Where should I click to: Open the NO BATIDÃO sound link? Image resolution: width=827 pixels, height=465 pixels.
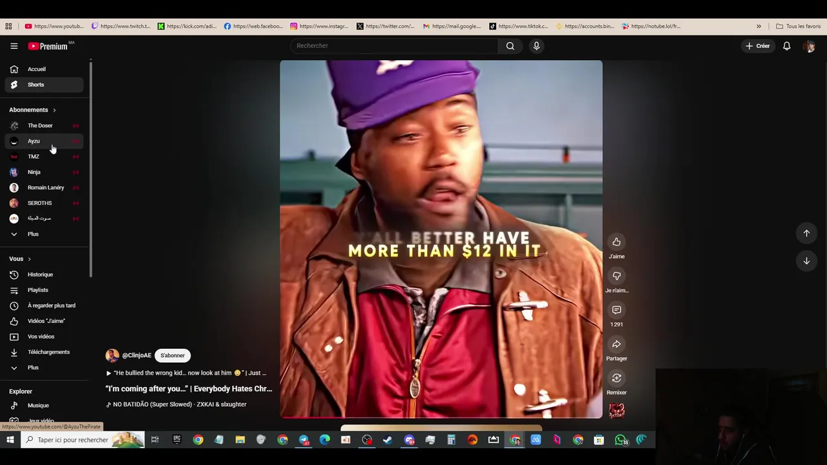point(176,404)
